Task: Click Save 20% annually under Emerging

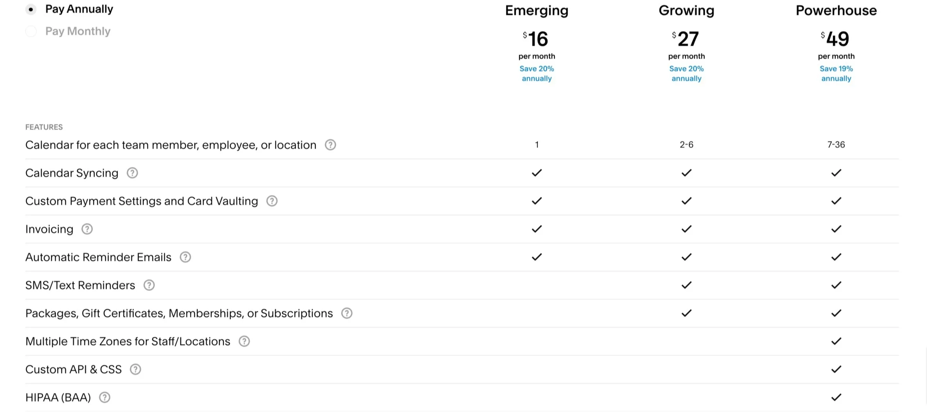Action: pos(537,73)
